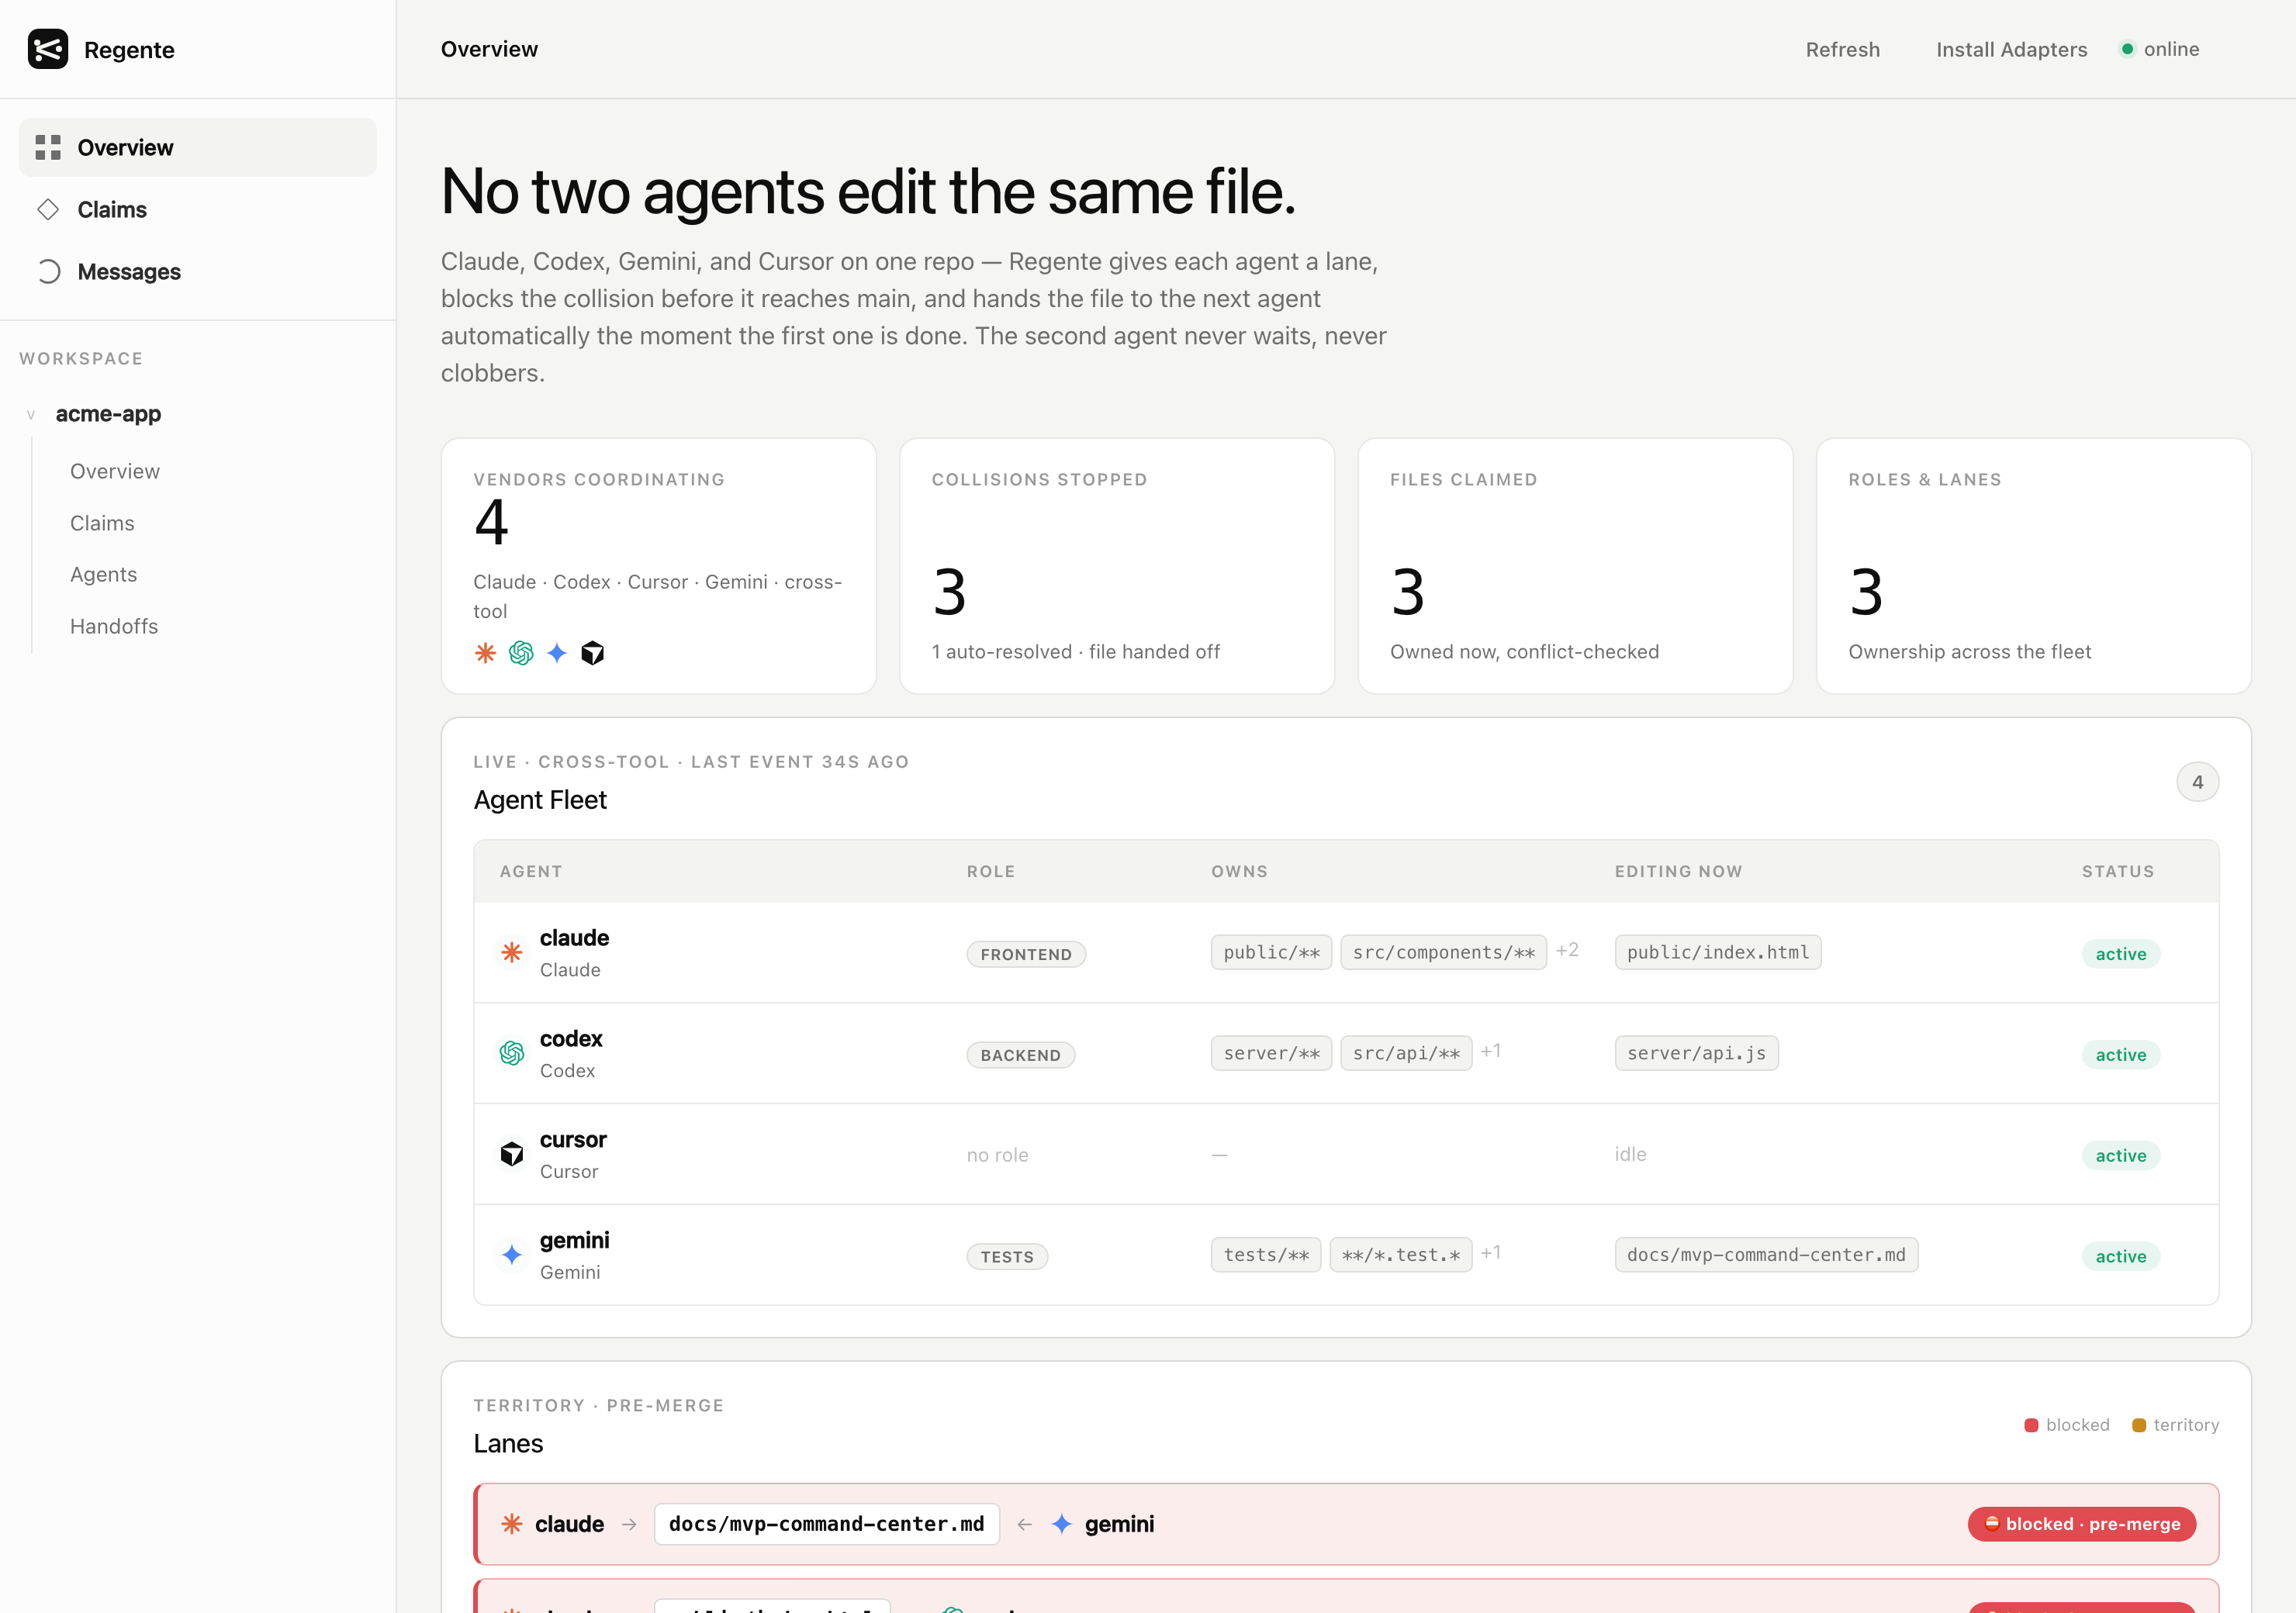Click the Regente logo icon
2296x1613 pixels.
click(48, 49)
